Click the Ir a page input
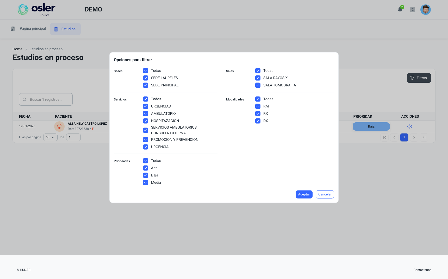The image size is (448, 279). 73,137
